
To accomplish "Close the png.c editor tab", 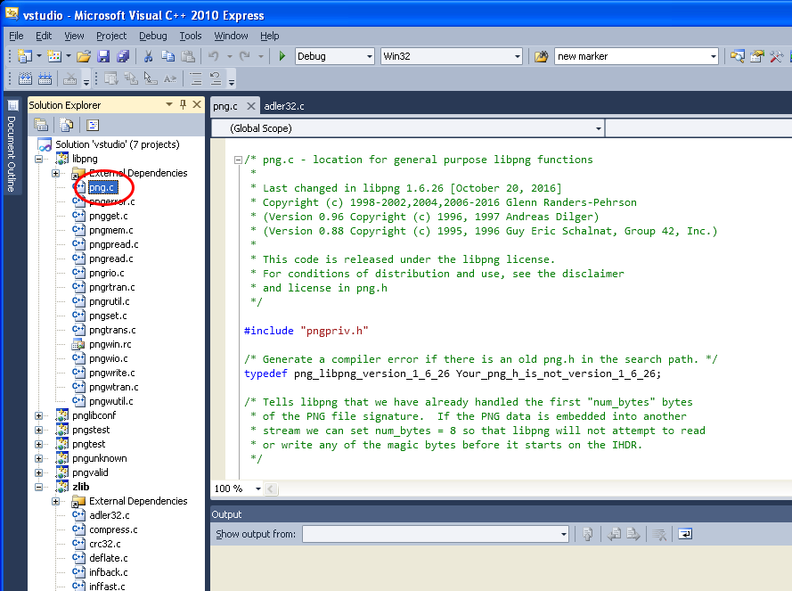I will pos(250,106).
